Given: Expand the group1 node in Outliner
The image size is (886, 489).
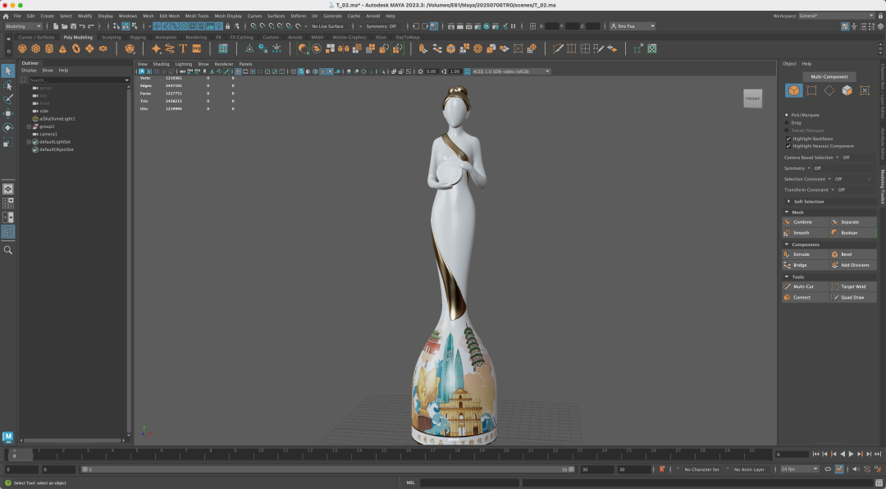Looking at the screenshot, I should pyautogui.click(x=29, y=126).
